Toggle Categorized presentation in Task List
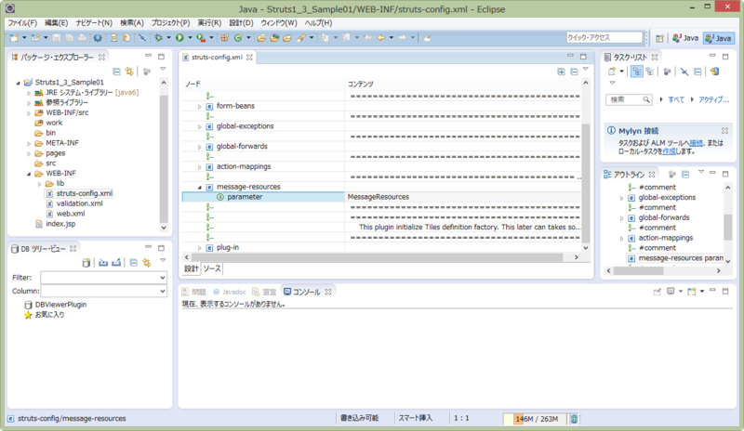Screen dimensions: 744x431 point(637,72)
